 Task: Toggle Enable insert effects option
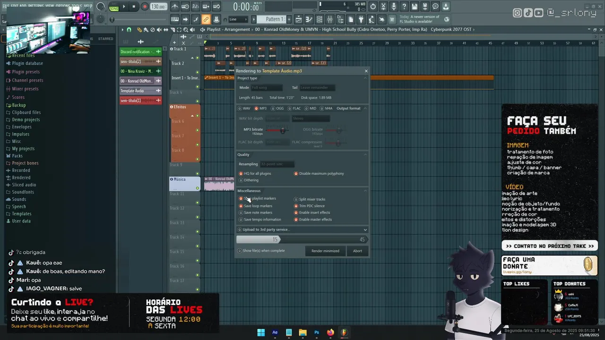[x=312, y=212]
